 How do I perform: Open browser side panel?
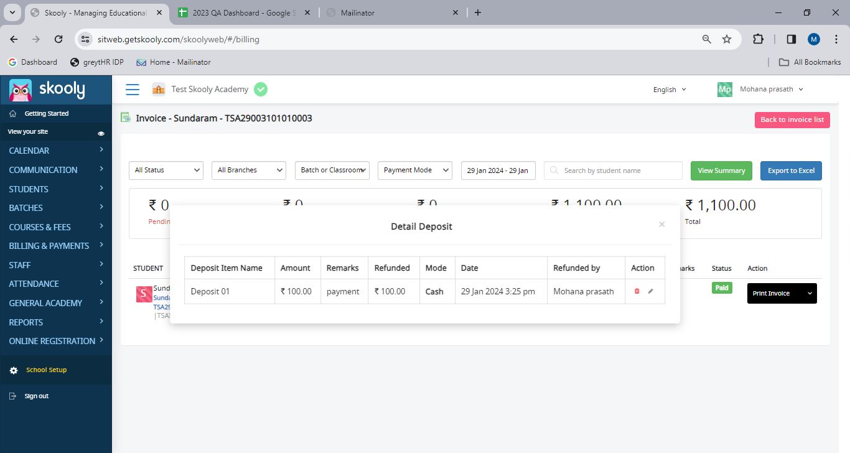coord(792,39)
